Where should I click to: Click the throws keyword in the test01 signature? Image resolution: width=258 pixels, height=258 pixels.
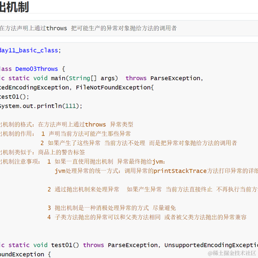point(94,245)
